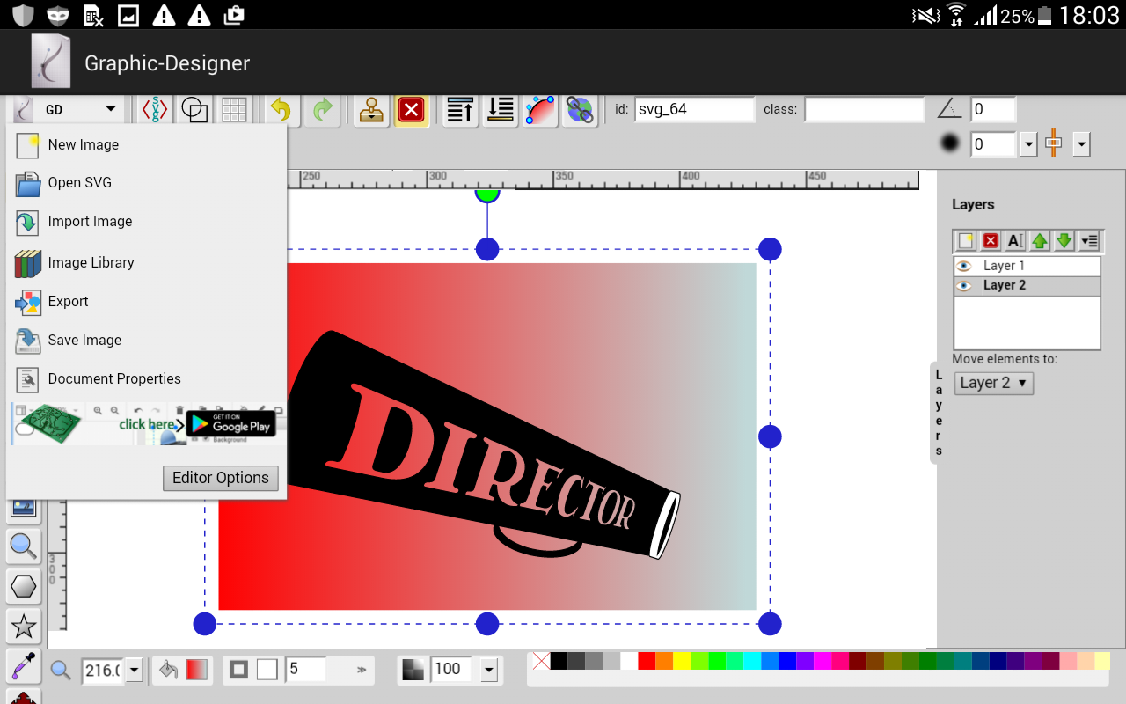
Task: Open the Google Play 'click here' ad banner
Action: [x=146, y=424]
